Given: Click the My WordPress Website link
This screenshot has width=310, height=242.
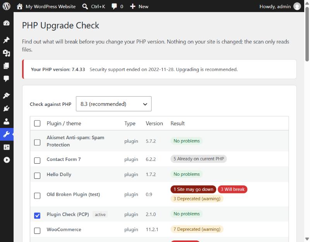Looking at the screenshot, I should pyautogui.click(x=51, y=7).
